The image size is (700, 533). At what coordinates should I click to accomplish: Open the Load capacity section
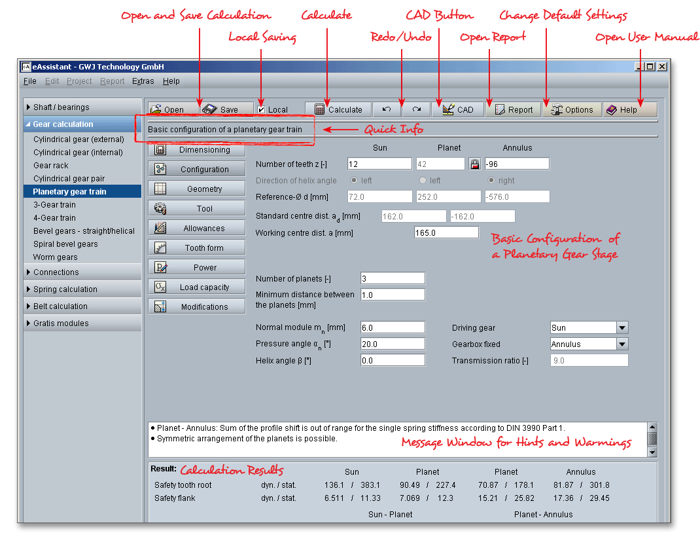pos(197,287)
